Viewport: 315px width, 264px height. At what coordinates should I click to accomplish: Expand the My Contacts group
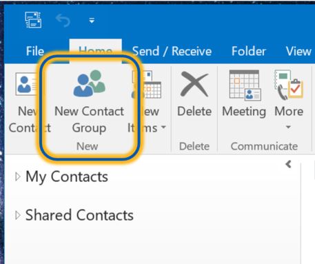click(18, 176)
